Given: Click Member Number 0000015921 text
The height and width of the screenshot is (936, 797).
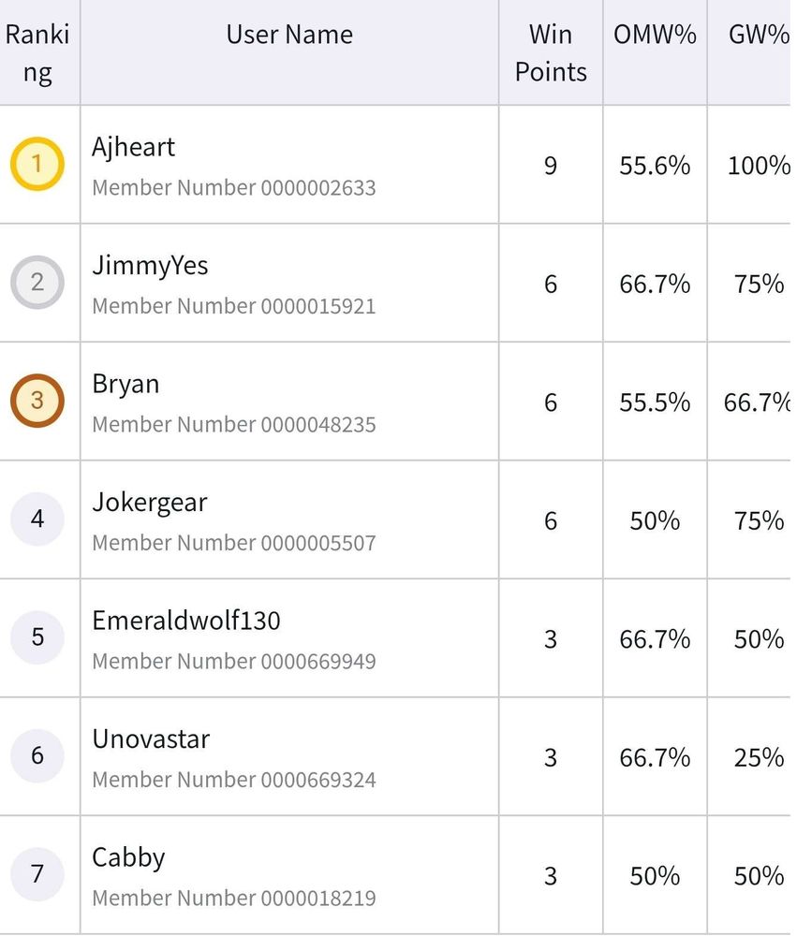Looking at the screenshot, I should pos(234,306).
